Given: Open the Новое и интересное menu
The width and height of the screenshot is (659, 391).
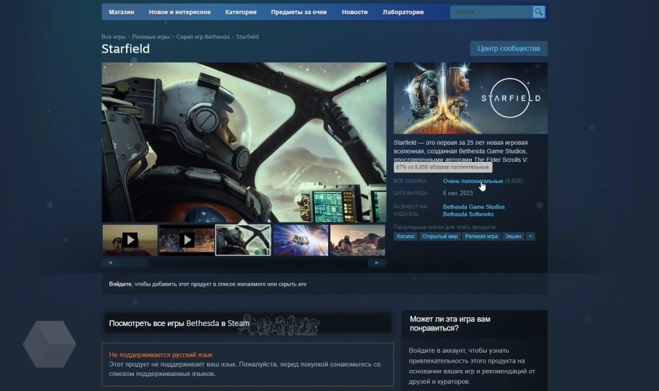Looking at the screenshot, I should 180,12.
